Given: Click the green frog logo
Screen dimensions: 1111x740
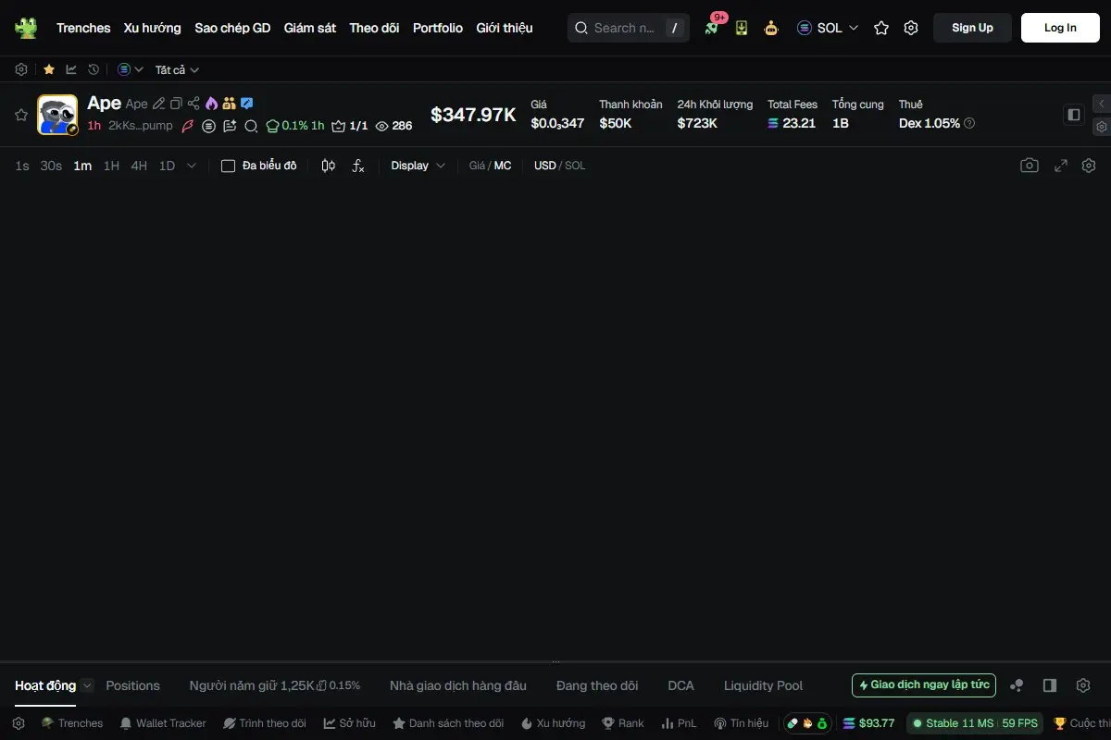Looking at the screenshot, I should (x=26, y=28).
